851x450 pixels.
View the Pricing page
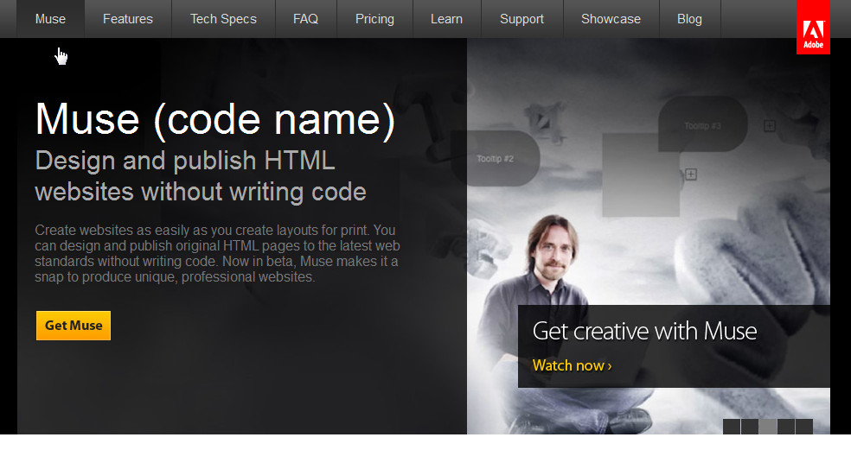pos(374,19)
